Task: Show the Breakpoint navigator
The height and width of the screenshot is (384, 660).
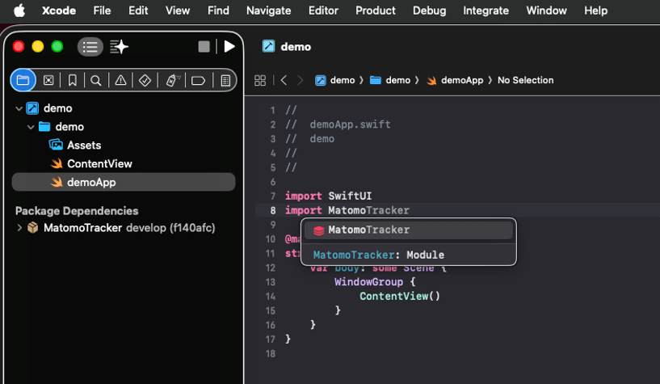Action: coord(198,80)
